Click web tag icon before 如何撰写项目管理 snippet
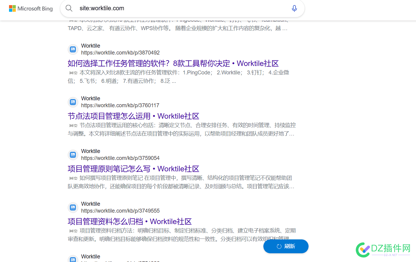The height and width of the screenshot is (262, 416). click(x=73, y=178)
